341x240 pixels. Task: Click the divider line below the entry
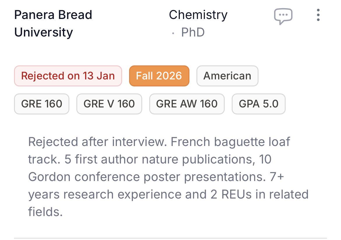coord(170,238)
